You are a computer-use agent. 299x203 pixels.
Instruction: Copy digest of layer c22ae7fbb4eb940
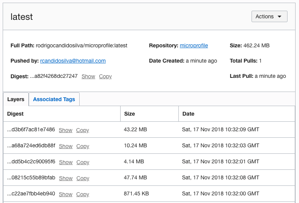83,194
